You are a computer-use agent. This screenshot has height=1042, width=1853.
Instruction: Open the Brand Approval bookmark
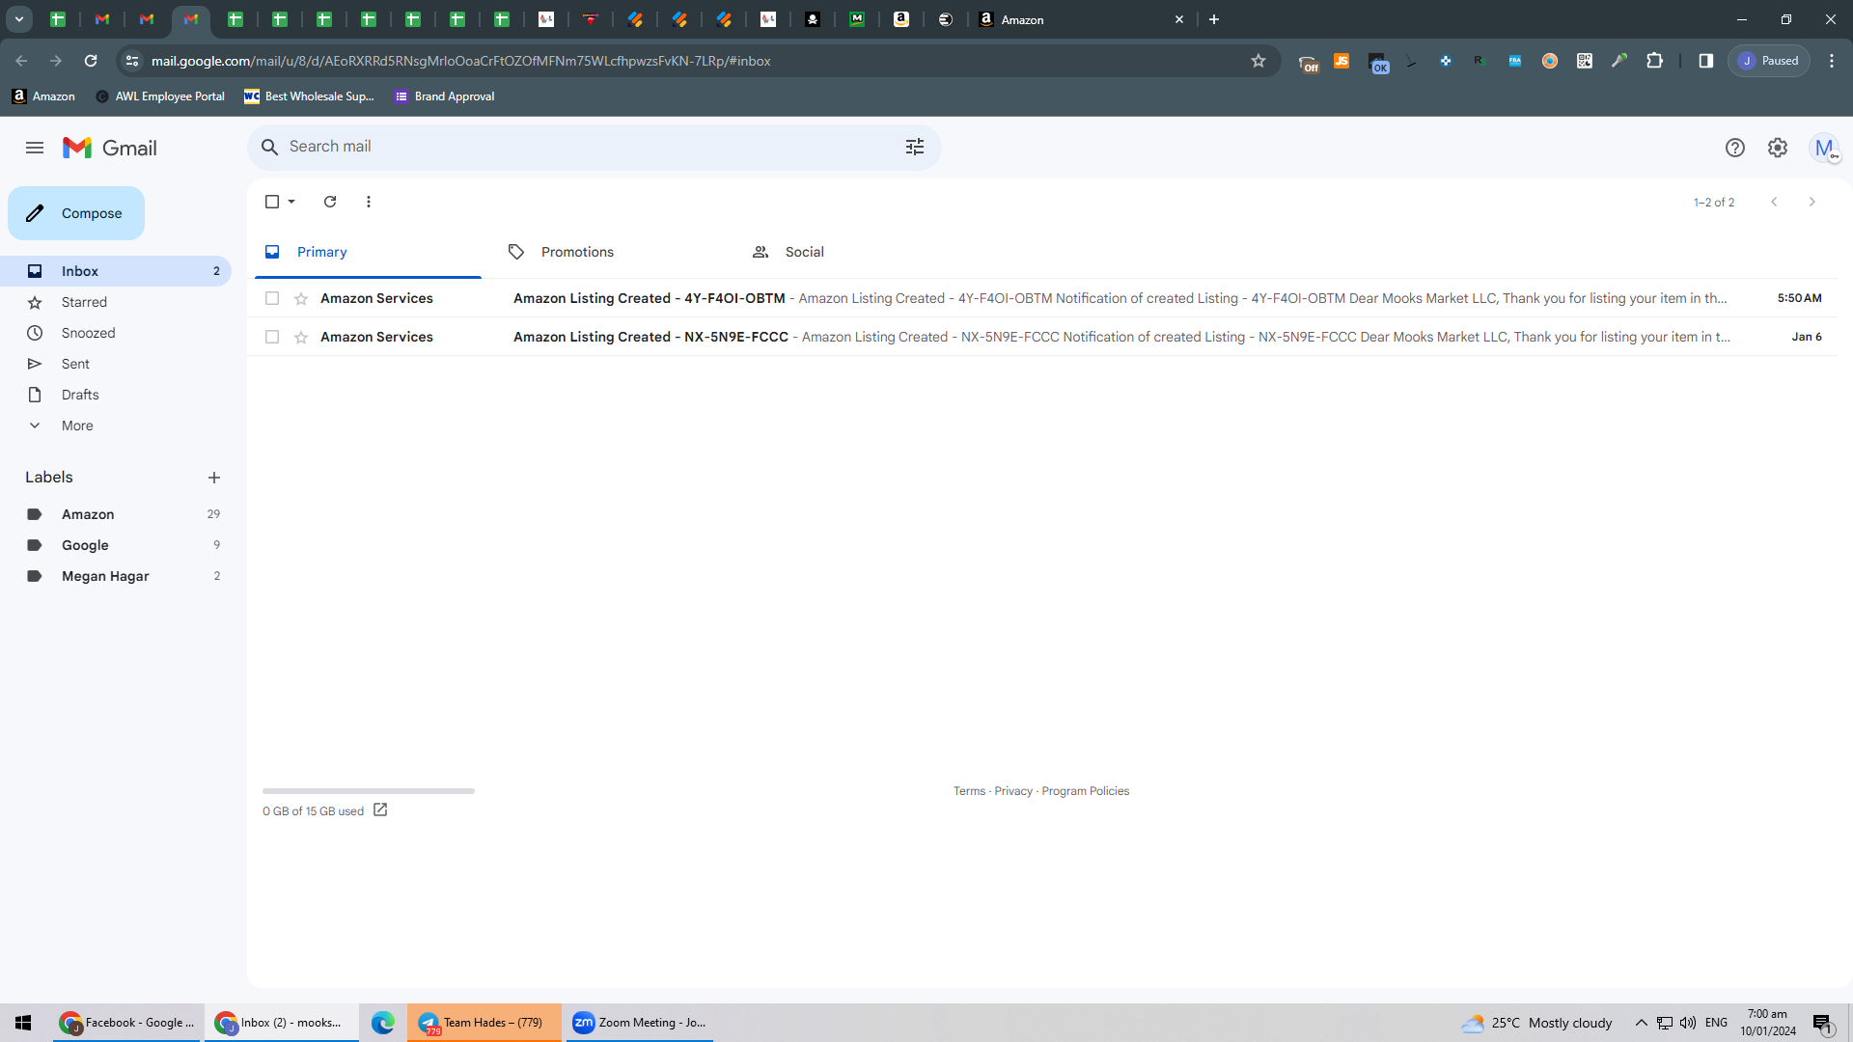click(x=444, y=96)
